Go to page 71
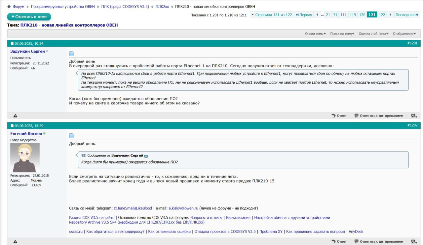This screenshot has height=245, width=423. point(335,14)
